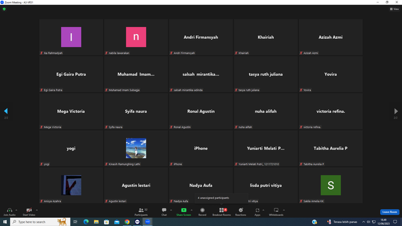402x226 pixels.
Task: Select the Yovira participant tile
Action: (x=330, y=74)
